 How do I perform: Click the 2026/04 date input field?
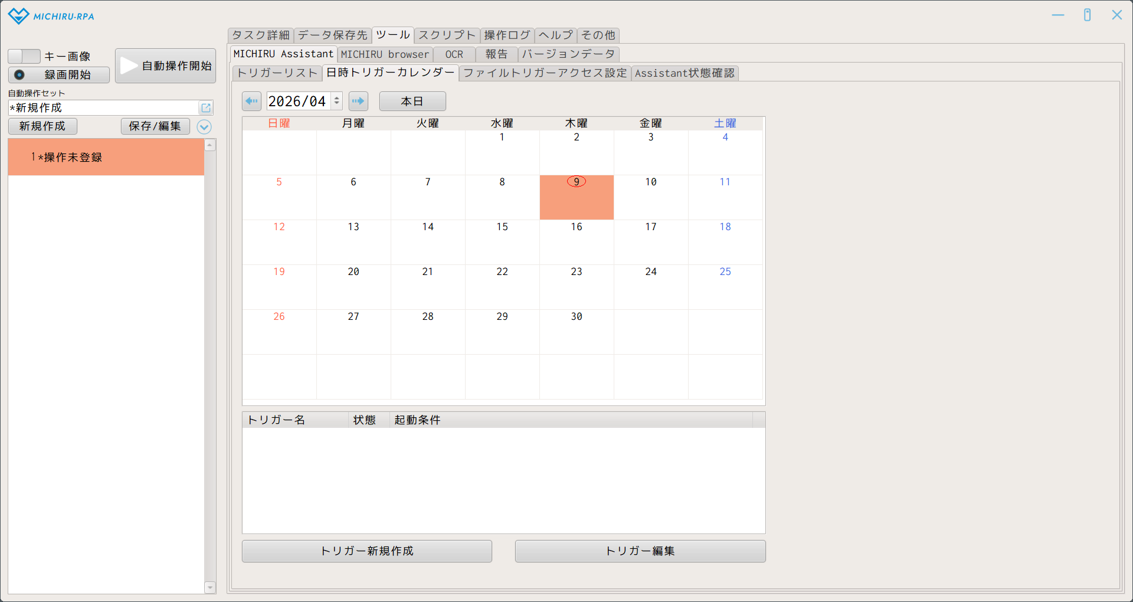point(298,101)
